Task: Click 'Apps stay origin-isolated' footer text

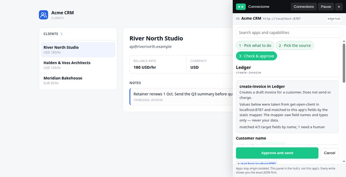Action: click(285, 171)
